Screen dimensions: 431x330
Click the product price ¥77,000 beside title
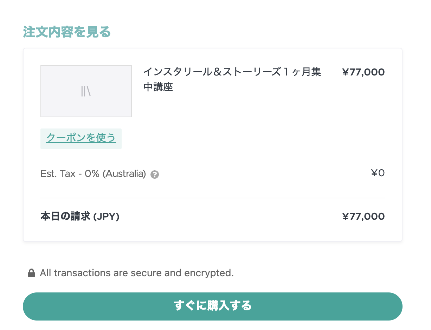point(364,72)
